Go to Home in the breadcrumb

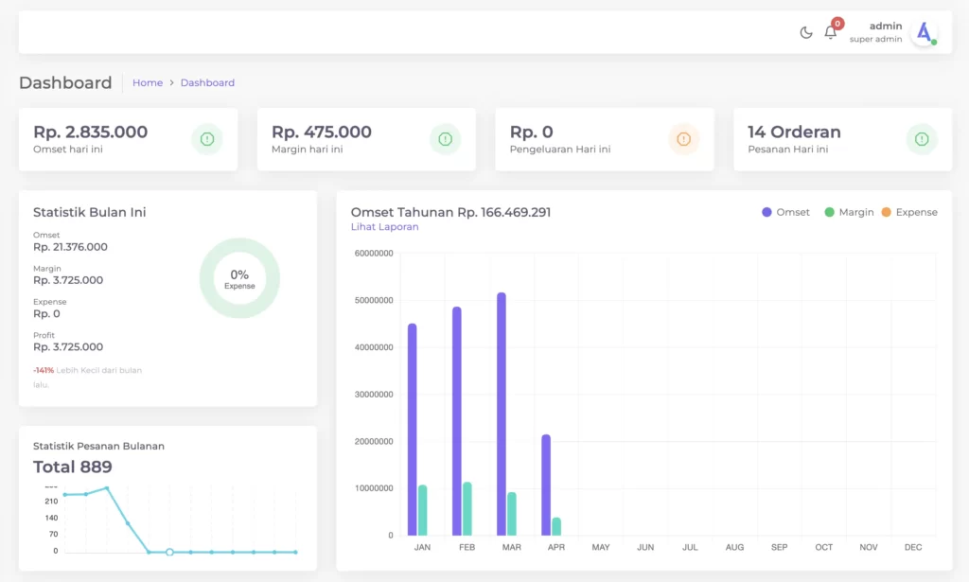point(148,83)
